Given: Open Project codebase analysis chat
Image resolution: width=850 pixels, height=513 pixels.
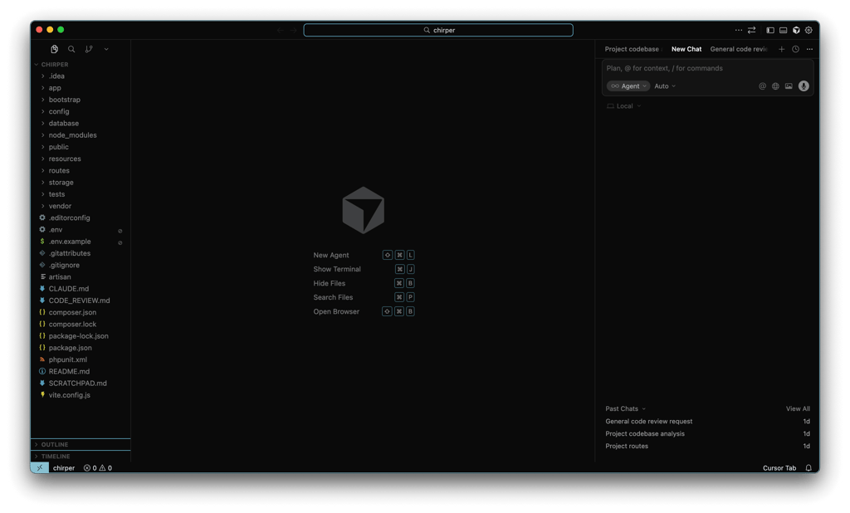Looking at the screenshot, I should [x=707, y=434].
